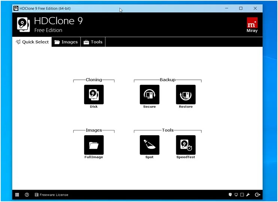Maximize the HDClone window
Screen dimensions: 278x202
(241, 8)
